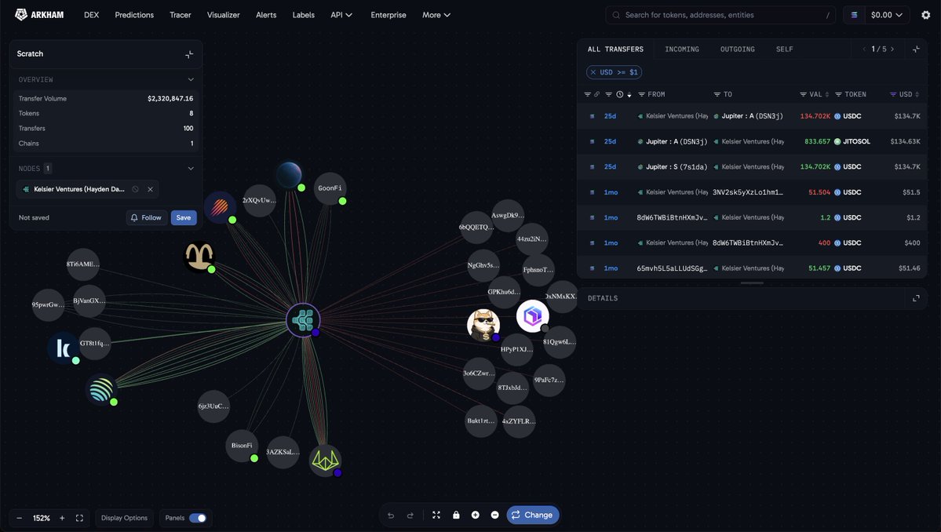Click the undo arrow in the bottom toolbar
Image resolution: width=941 pixels, height=532 pixels.
(391, 516)
